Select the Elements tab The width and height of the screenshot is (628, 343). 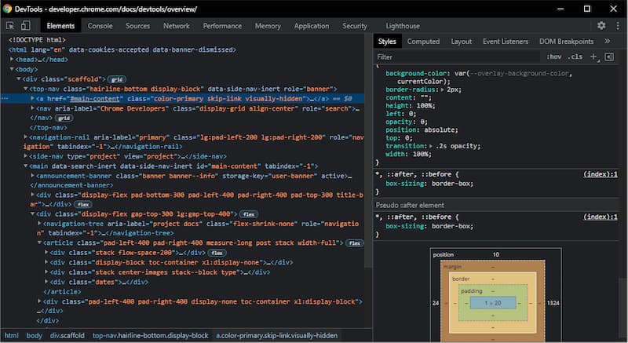(x=60, y=26)
